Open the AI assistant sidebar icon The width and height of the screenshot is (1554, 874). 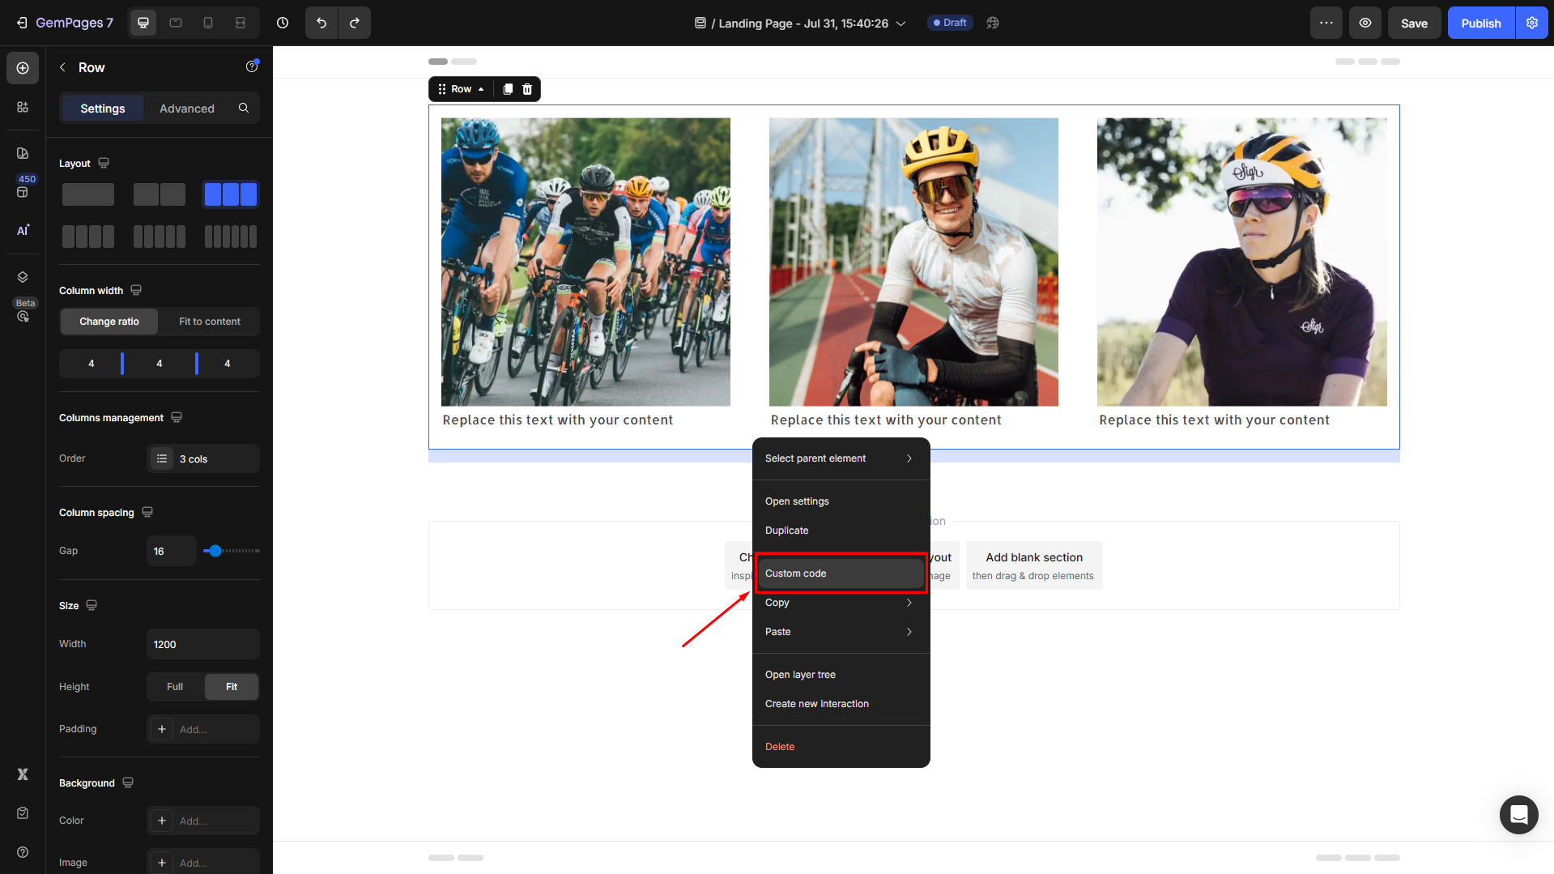[23, 230]
